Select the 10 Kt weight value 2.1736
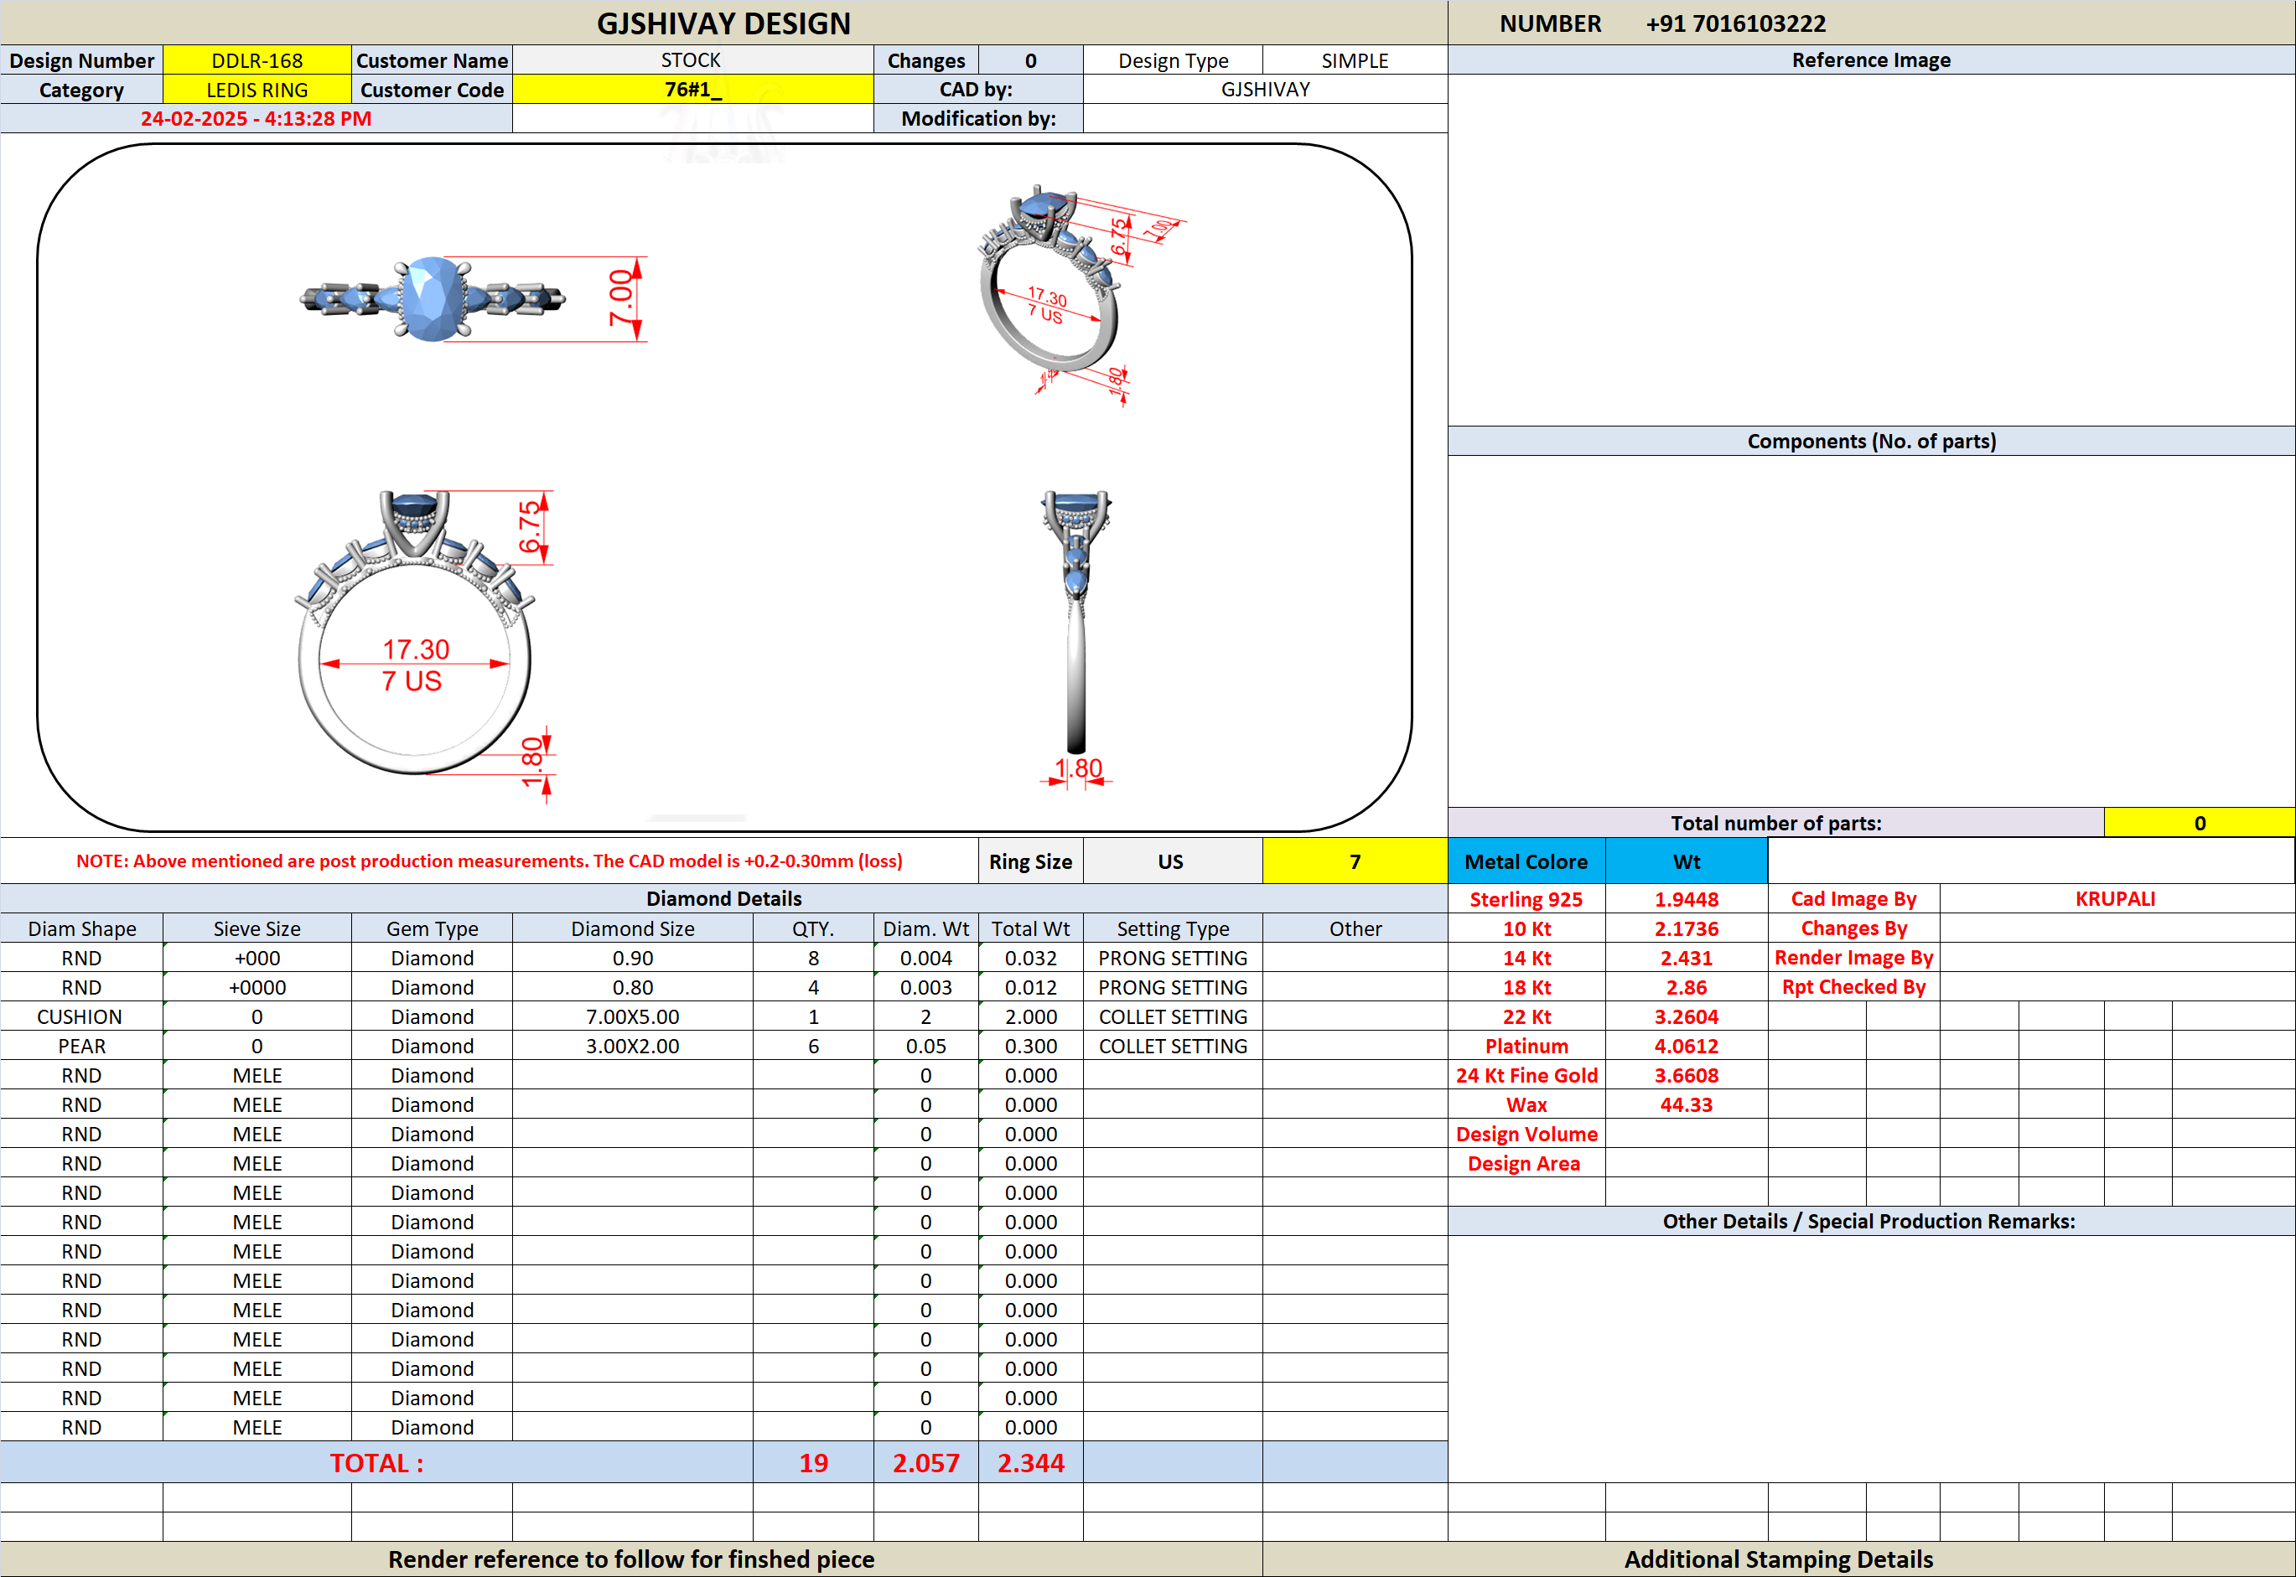The height and width of the screenshot is (1577, 2296). click(x=1687, y=928)
